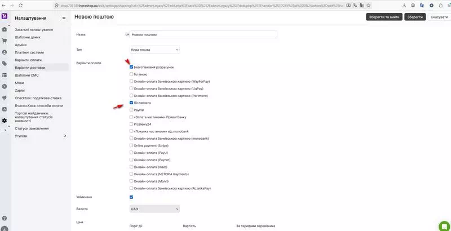Image resolution: width=451 pixels, height=231 pixels.
Task: Open Варіанти оплати menu item
Action: coord(28,60)
